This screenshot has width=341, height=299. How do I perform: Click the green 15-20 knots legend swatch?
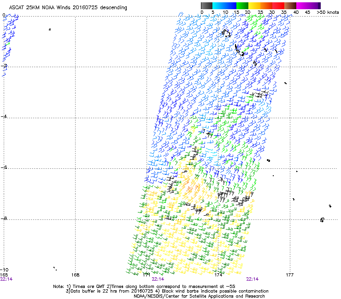(x=242, y=6)
